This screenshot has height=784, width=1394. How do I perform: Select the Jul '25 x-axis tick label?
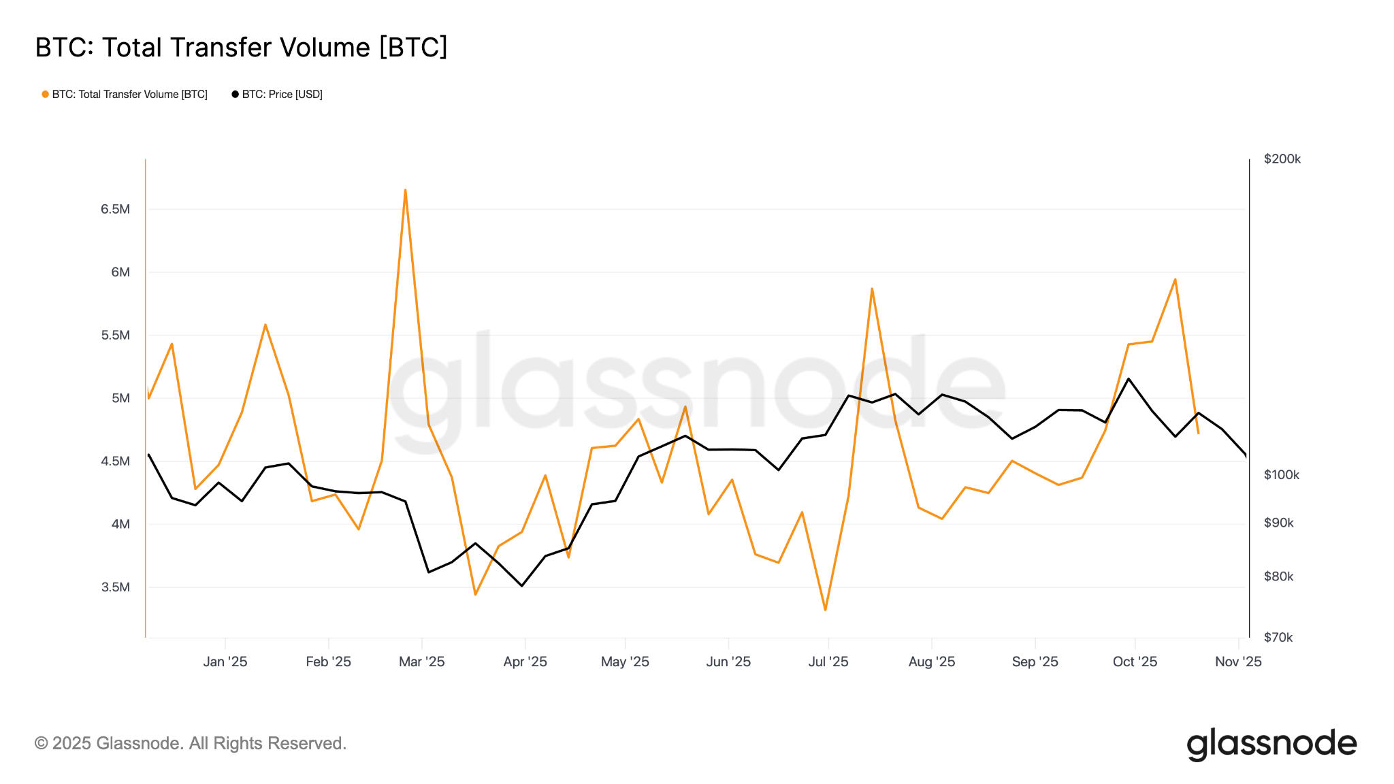click(828, 661)
